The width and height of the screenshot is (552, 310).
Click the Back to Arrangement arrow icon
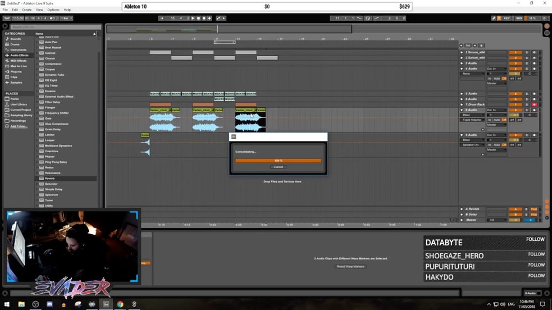click(224, 18)
